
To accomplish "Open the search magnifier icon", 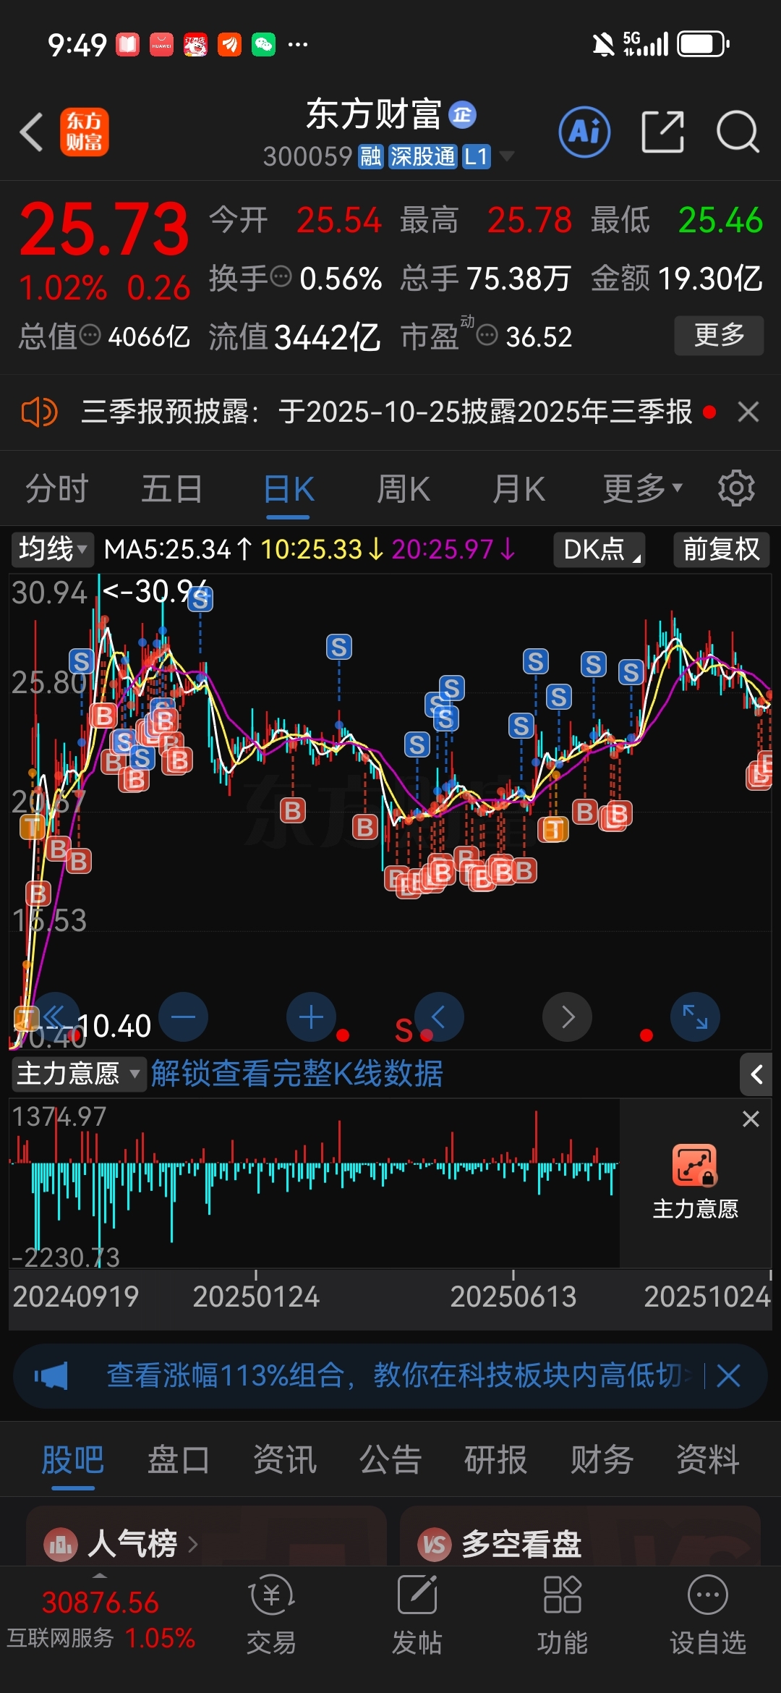I will [x=738, y=132].
